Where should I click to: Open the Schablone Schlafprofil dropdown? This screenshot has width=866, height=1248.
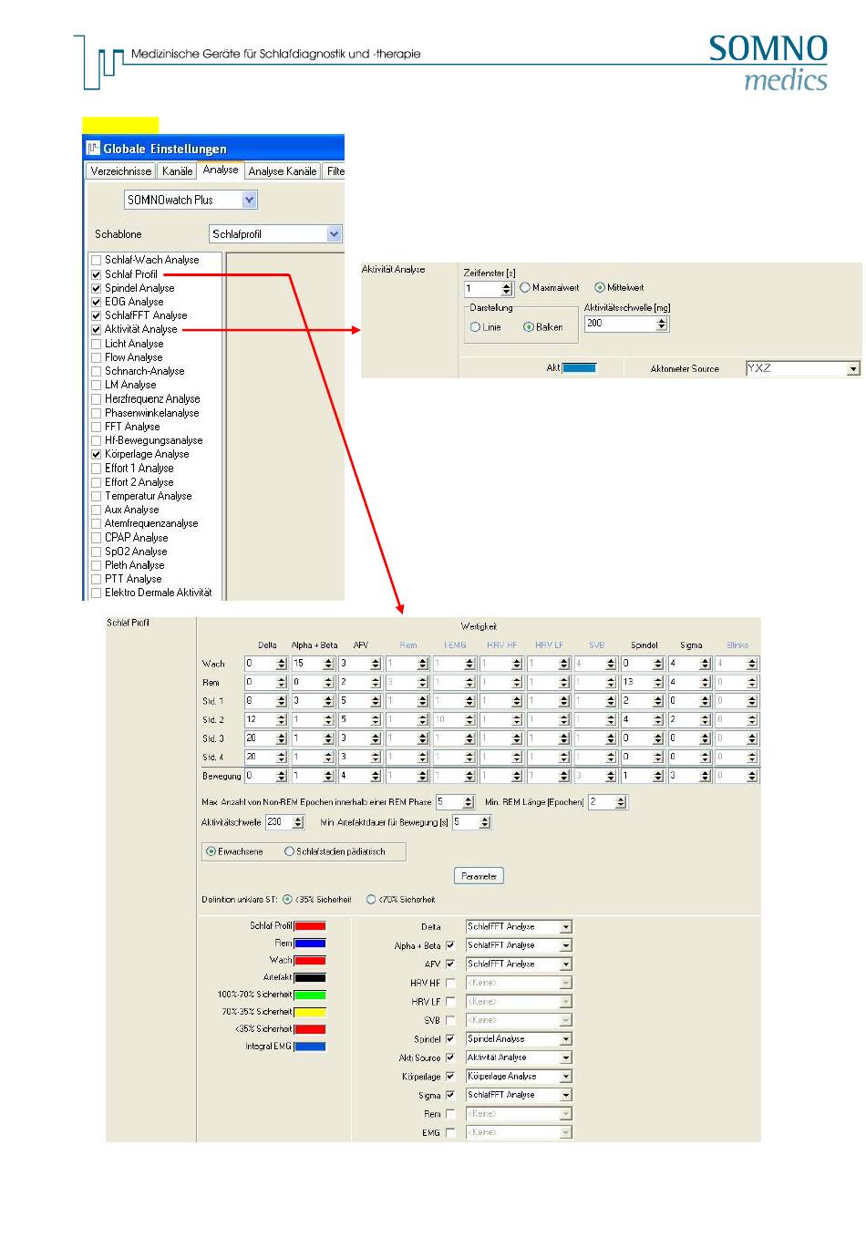tap(334, 234)
